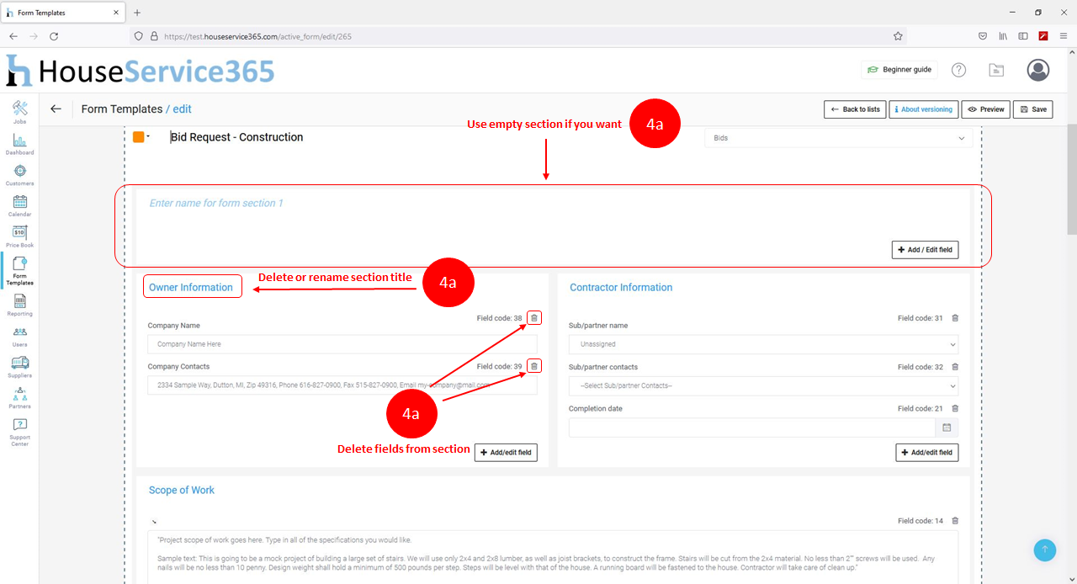Bookmark this page with star icon
This screenshot has width=1077, height=584.
(x=898, y=36)
